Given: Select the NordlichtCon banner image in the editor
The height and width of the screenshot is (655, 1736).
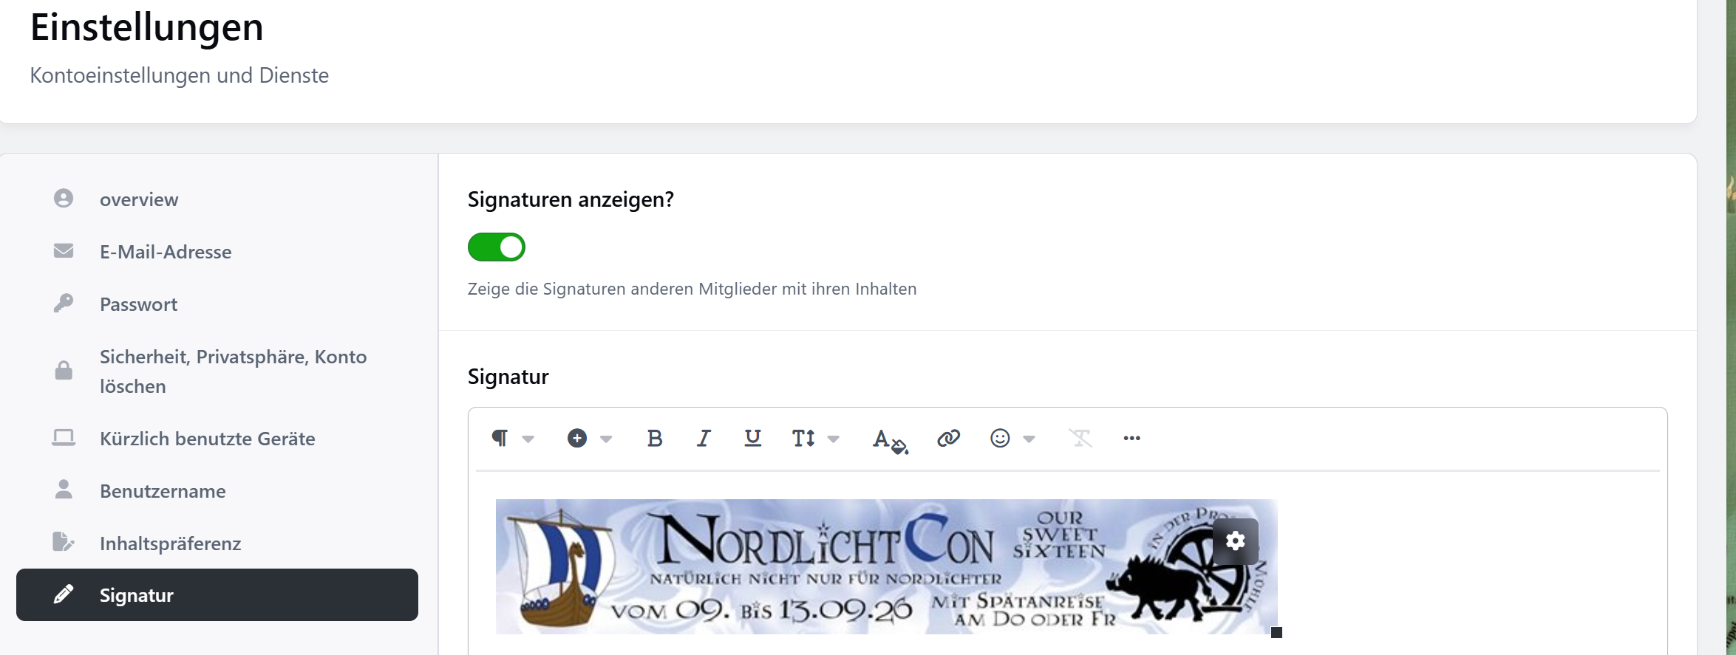Looking at the screenshot, I should tap(886, 566).
